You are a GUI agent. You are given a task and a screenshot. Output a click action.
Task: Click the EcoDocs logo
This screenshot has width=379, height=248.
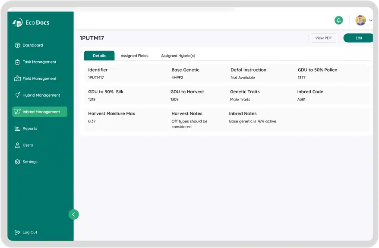point(31,22)
